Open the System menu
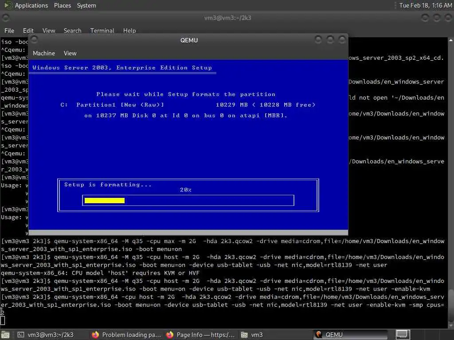Screen dimensions: 454x340 [86, 5]
